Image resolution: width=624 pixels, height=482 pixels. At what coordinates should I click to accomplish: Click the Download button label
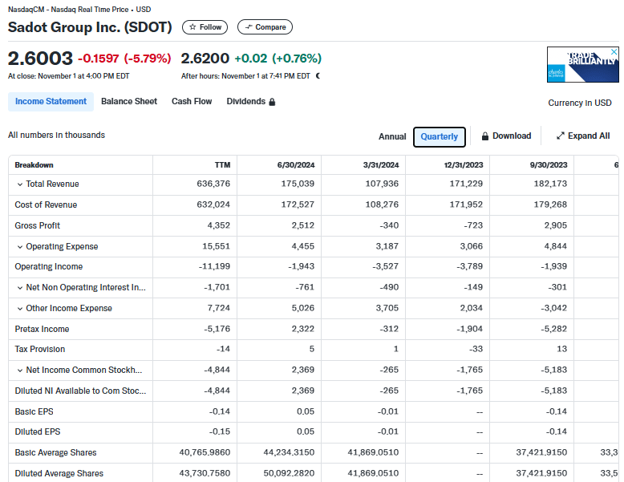512,136
